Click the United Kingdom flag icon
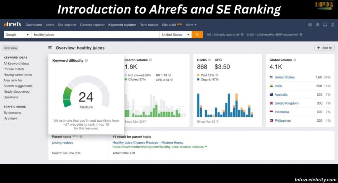Viewport: 338px width, 183px height. pyautogui.click(x=271, y=103)
